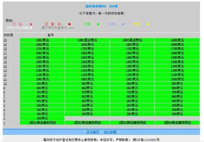This screenshot has width=204, height=142.
Task: Open unit 701单元
Action: (42, 92)
